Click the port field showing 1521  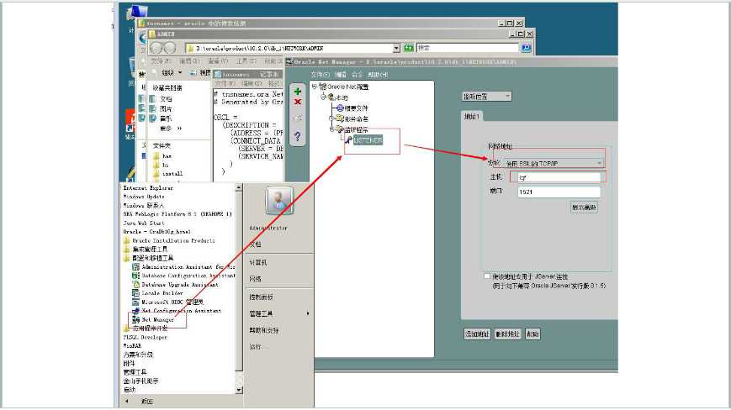tap(559, 192)
